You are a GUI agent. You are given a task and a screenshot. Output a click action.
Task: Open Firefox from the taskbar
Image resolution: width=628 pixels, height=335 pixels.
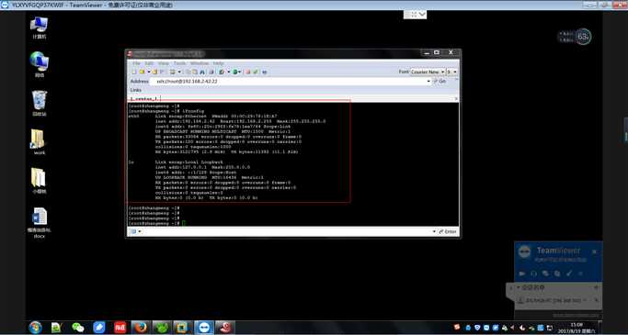point(141,328)
